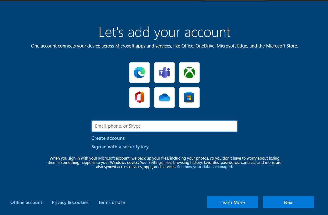Open Privacy & Cookies
Screen dimensions: 328x215
[70, 202]
